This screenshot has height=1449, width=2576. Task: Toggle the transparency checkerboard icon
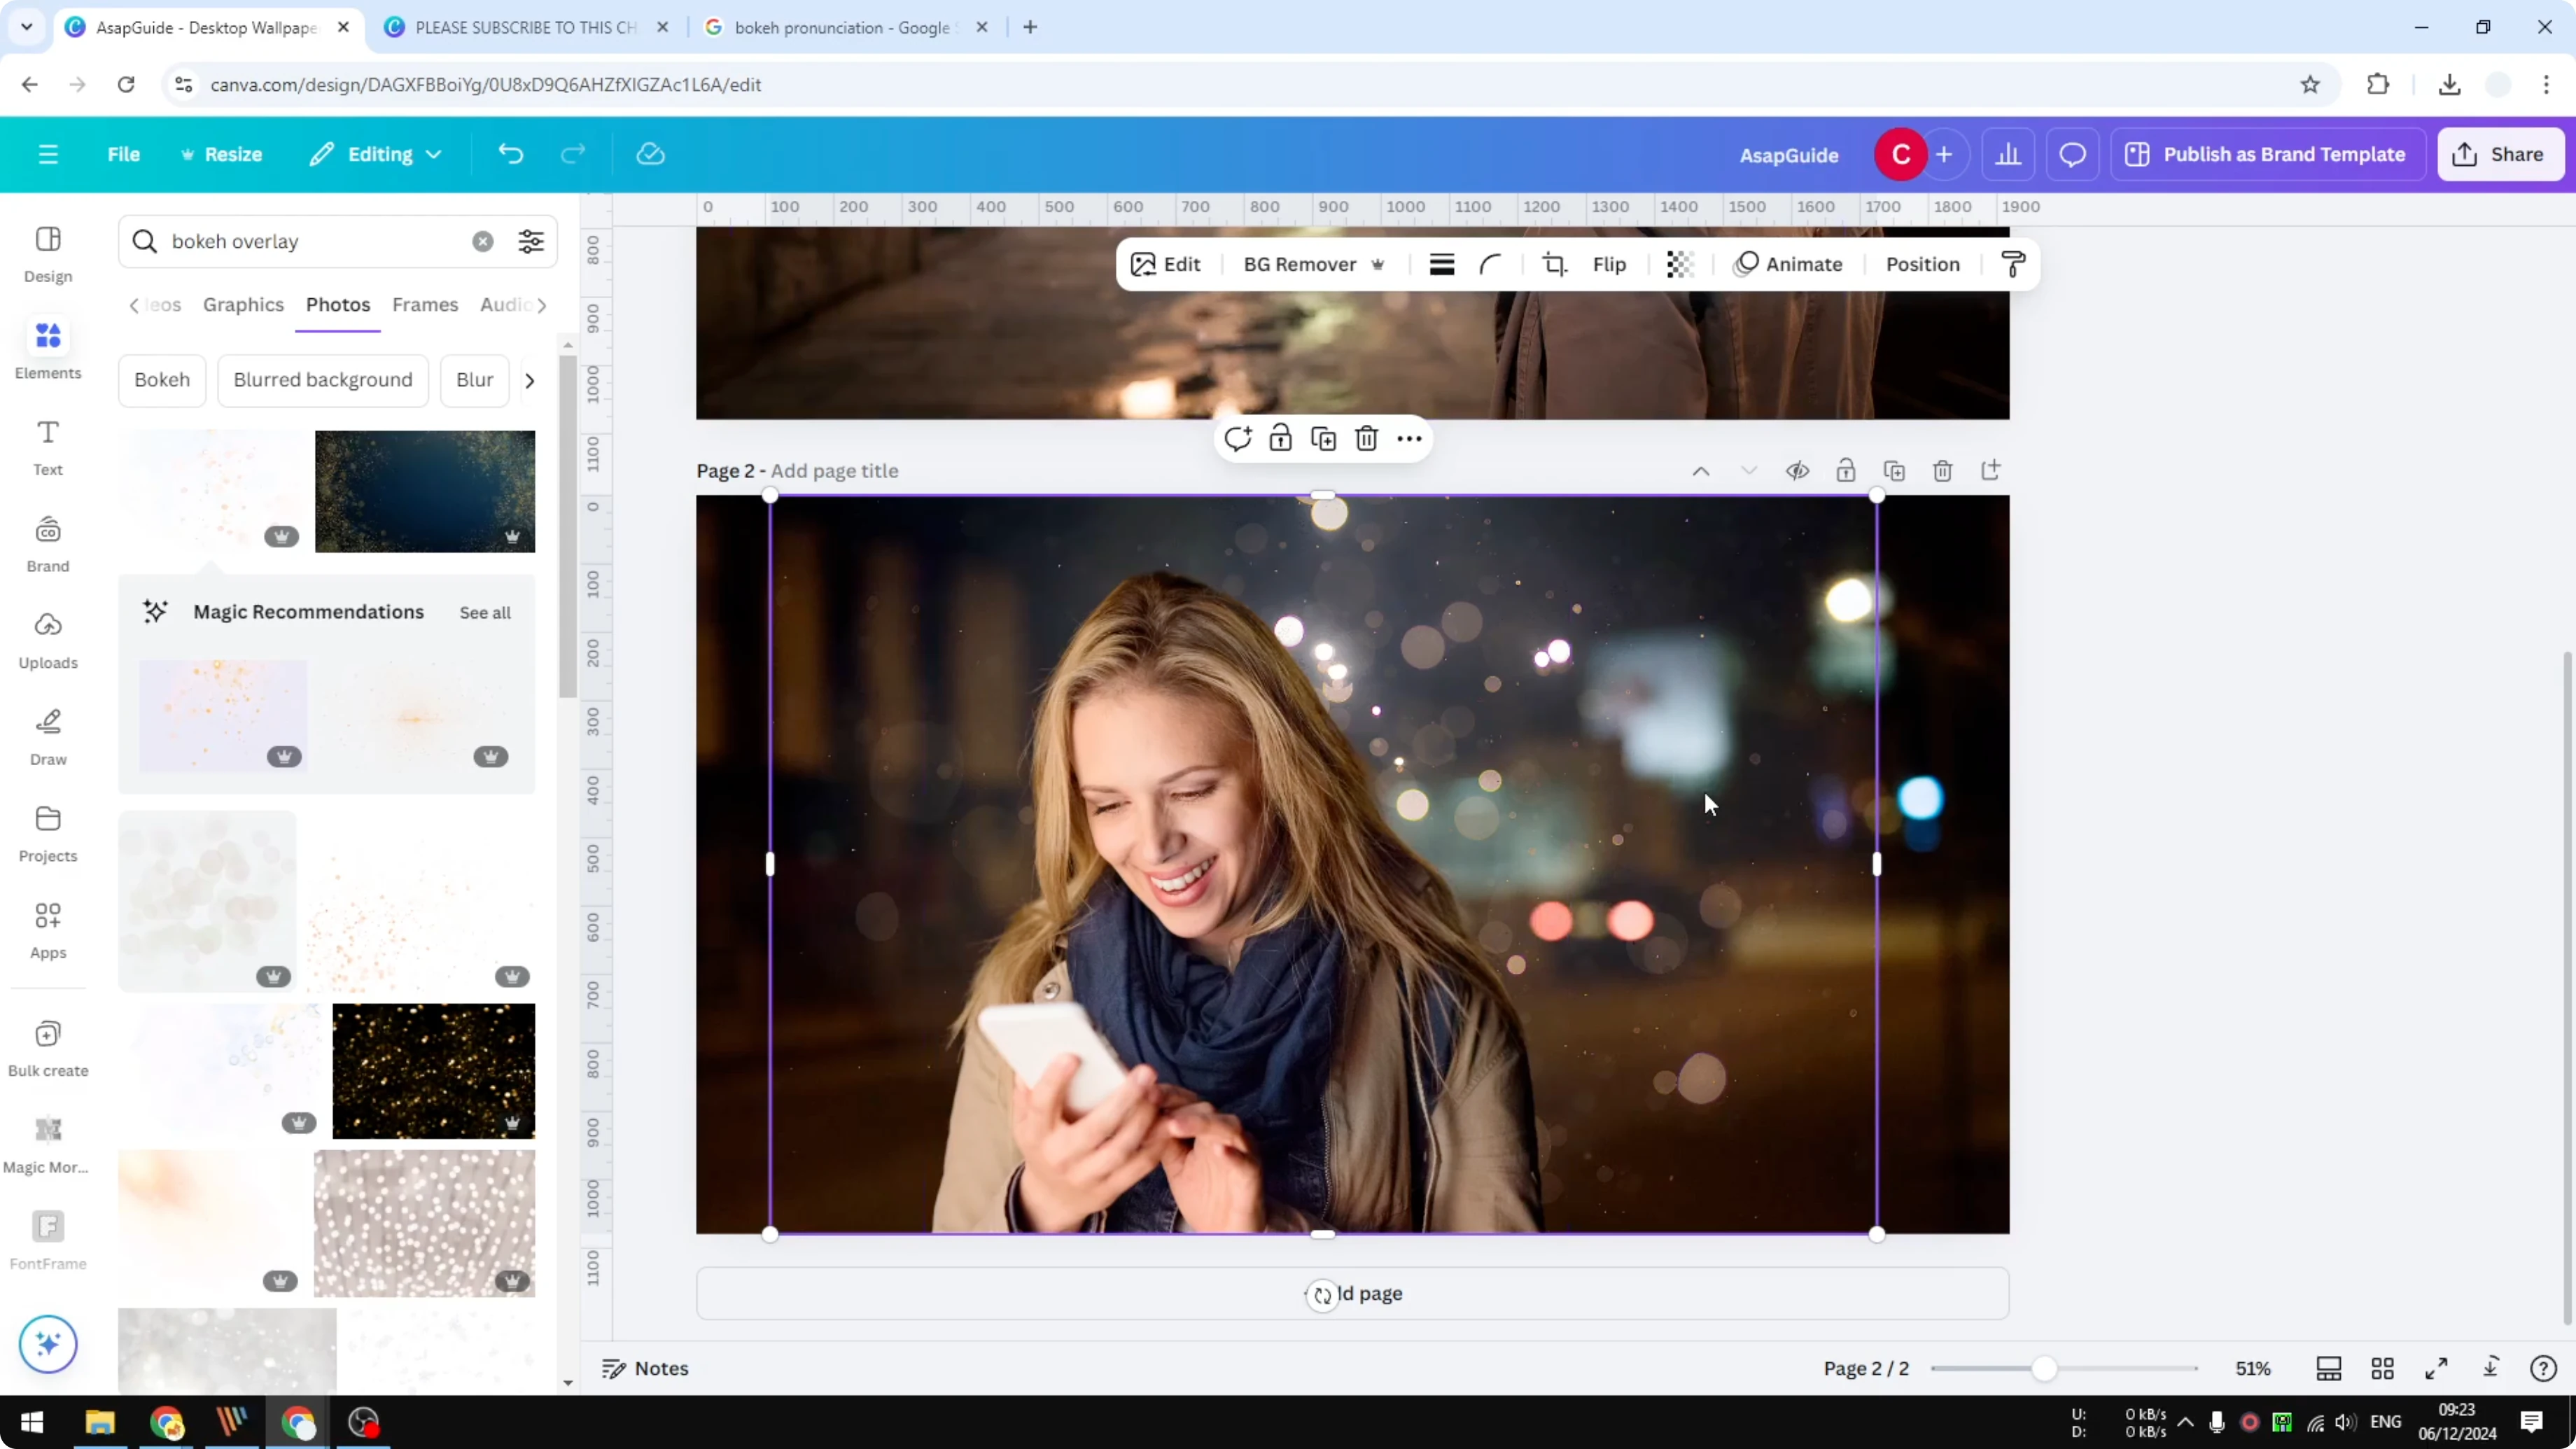click(x=1679, y=264)
